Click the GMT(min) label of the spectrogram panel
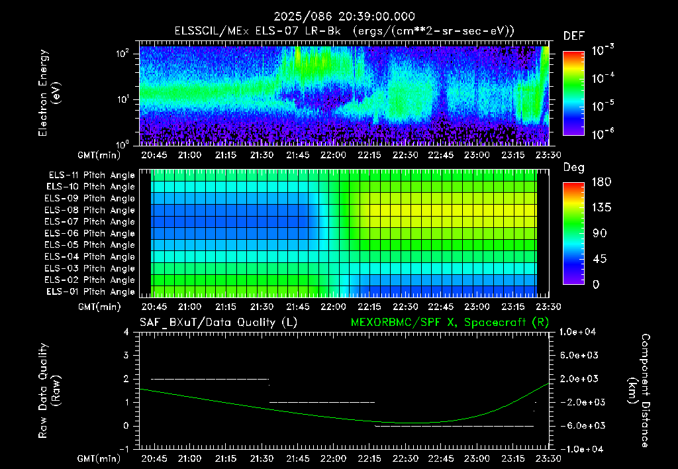Viewport: 678px width, 469px height. pyautogui.click(x=99, y=155)
